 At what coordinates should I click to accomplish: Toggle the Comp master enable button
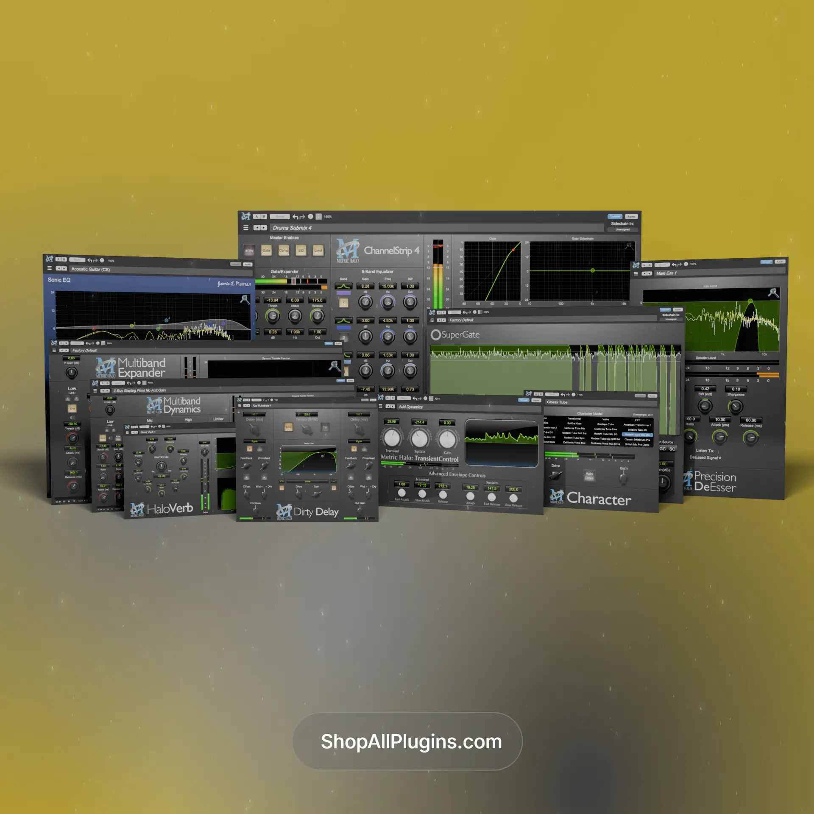(x=284, y=251)
